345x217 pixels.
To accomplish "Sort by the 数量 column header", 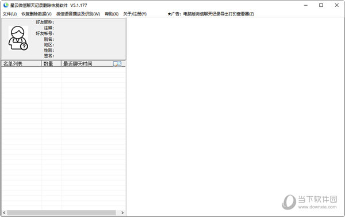I will pos(51,64).
